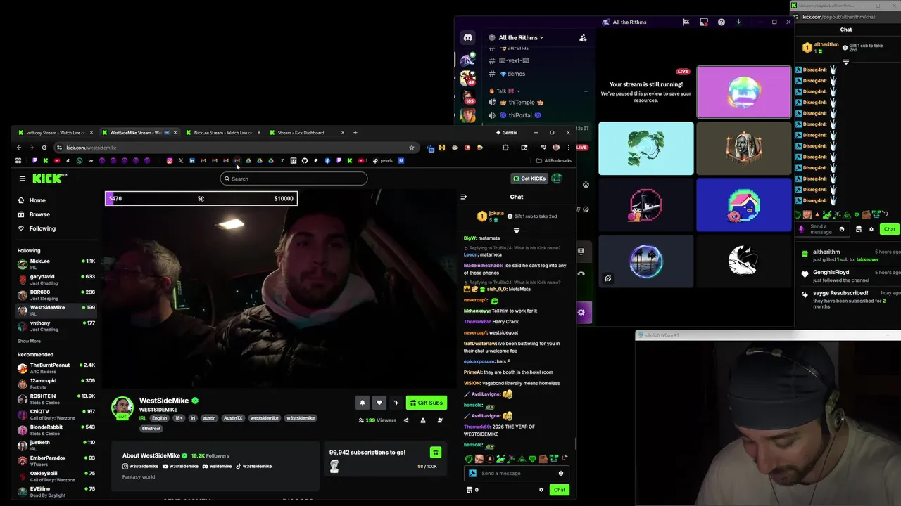The image size is (901, 506).
Task: Click Show More under Following list
Action: (x=29, y=341)
